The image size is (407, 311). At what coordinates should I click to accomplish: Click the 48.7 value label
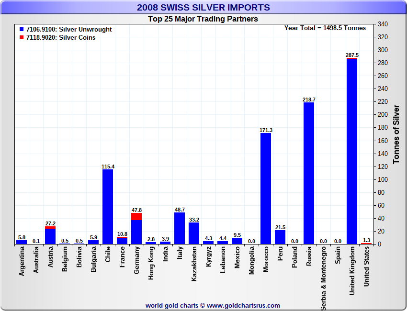pos(180,210)
